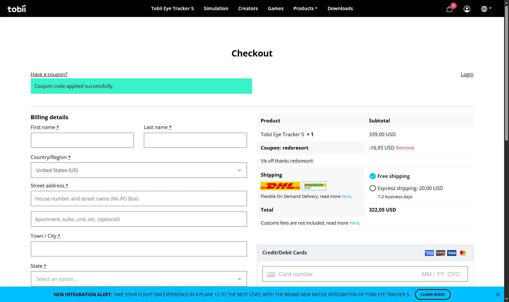Open the Games menu item
This screenshot has height=302, width=509.
tap(276, 8)
